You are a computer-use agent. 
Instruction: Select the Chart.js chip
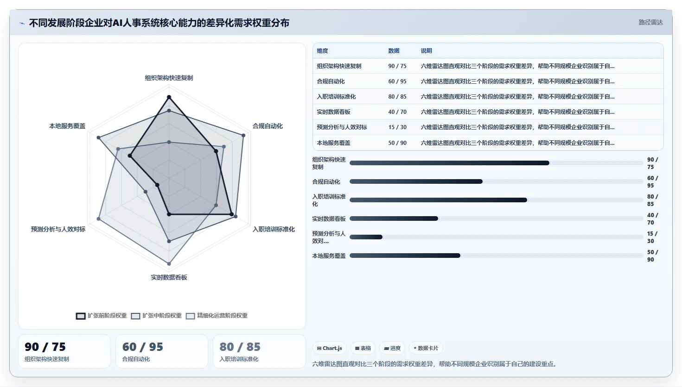(330, 348)
